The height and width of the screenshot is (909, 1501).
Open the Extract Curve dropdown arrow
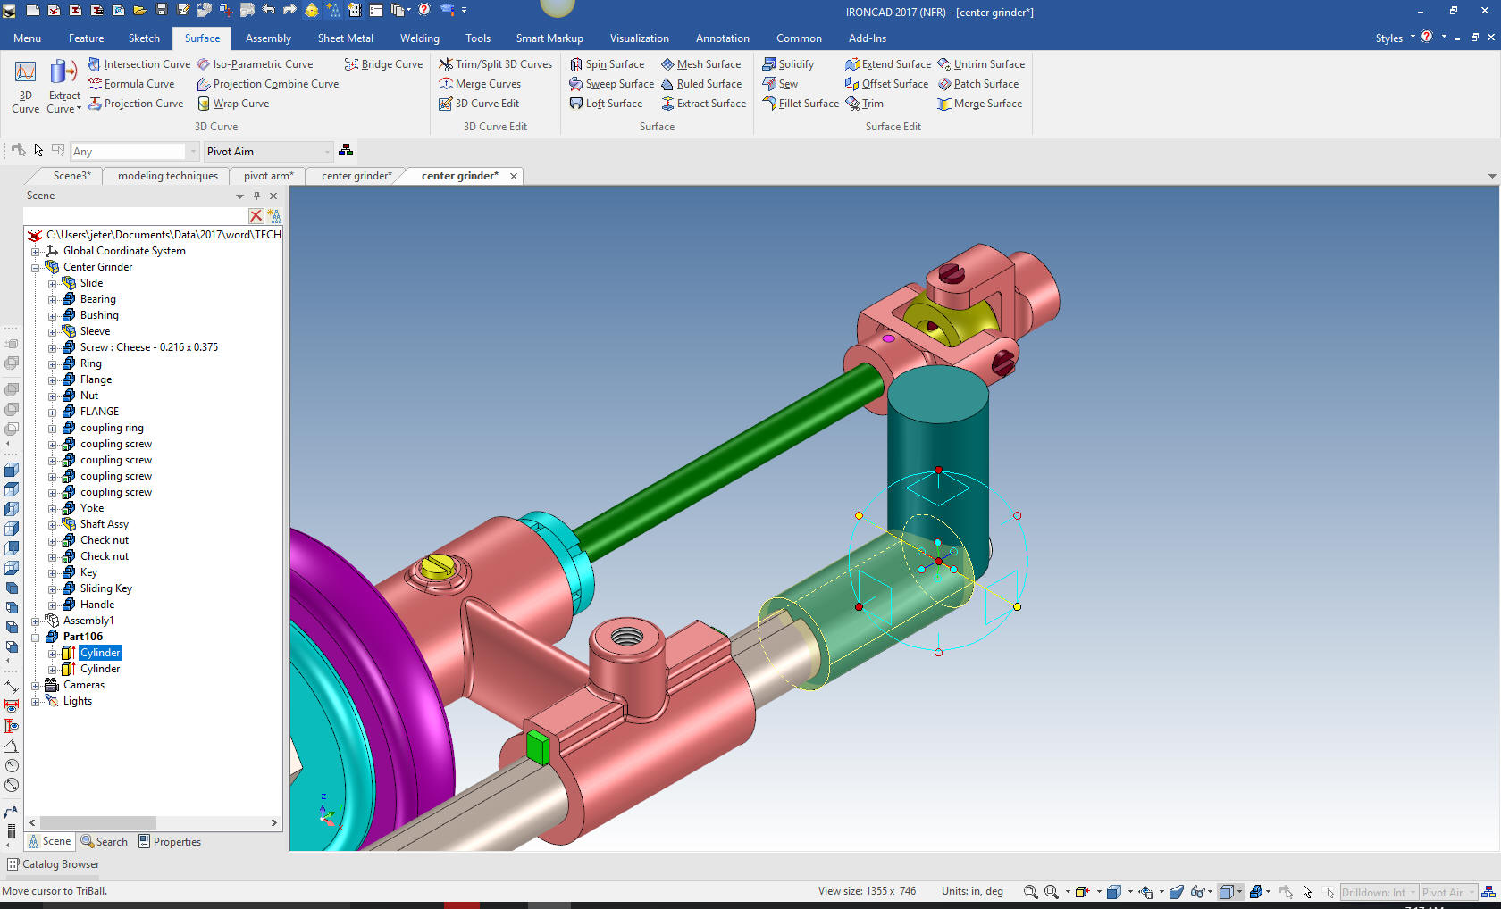79,109
